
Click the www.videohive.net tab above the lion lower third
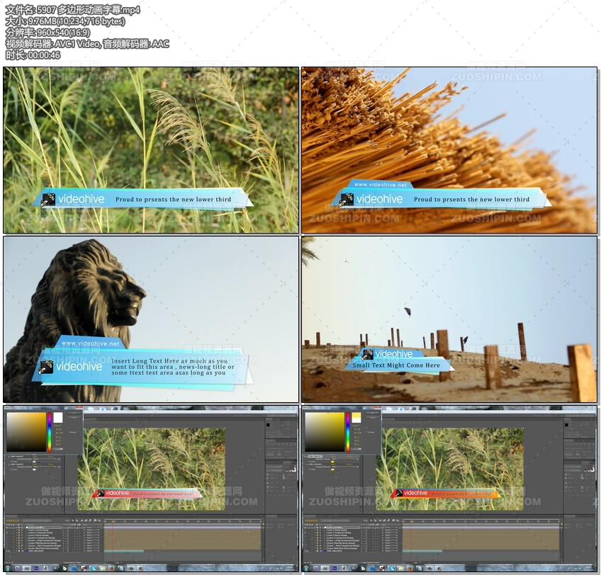pos(90,343)
